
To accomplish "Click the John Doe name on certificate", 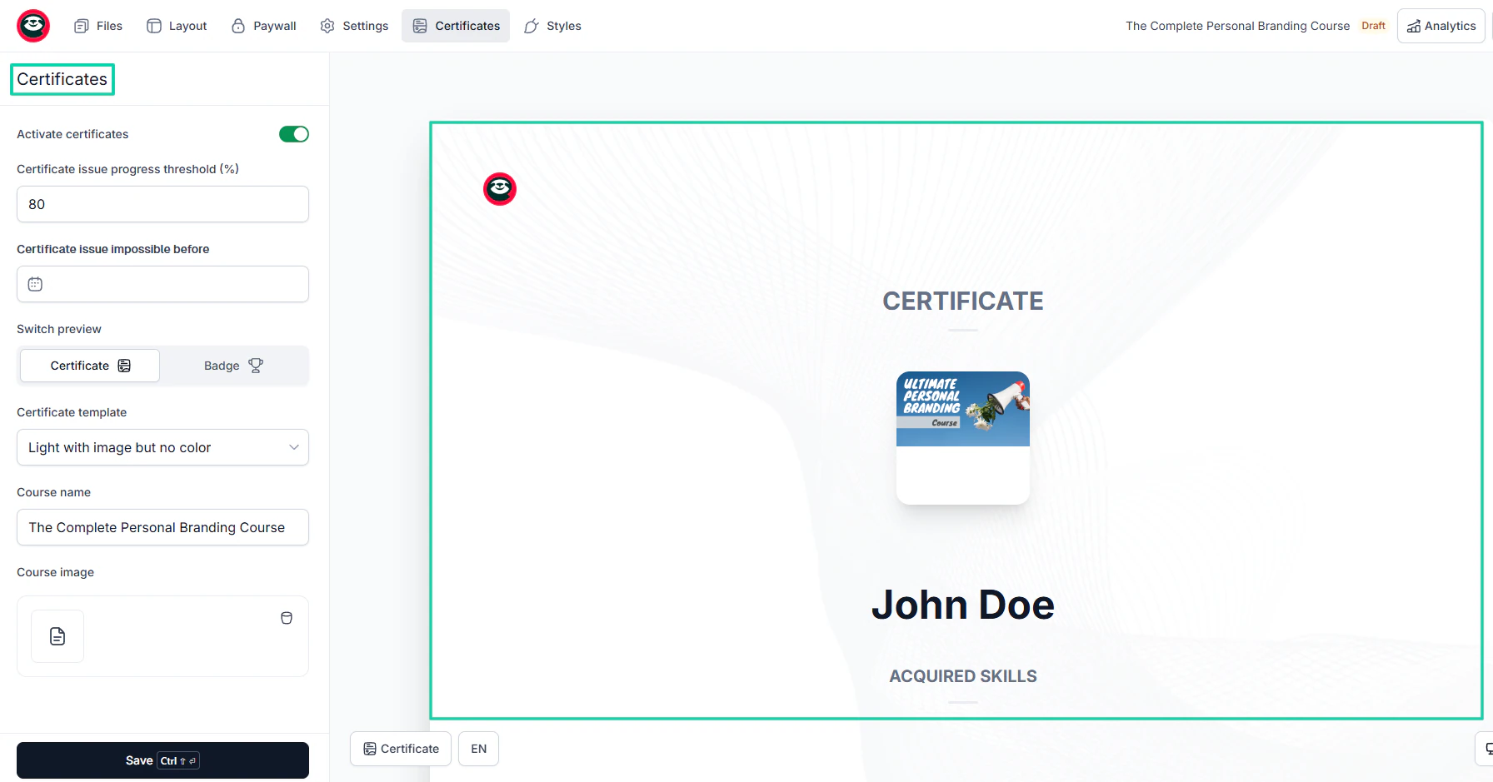I will point(963,605).
